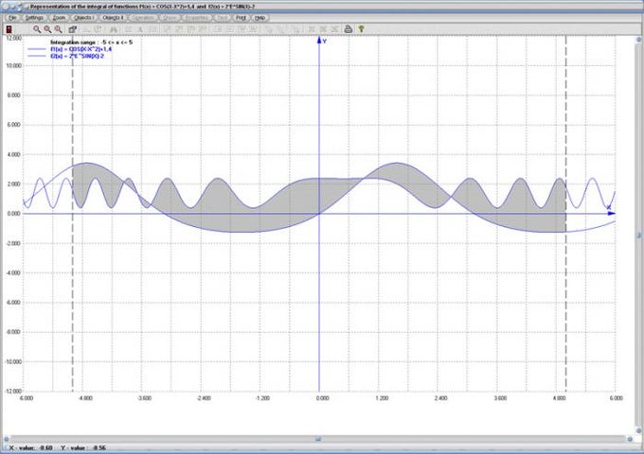644x454 pixels.
Task: Click the Y-value readout in status bar
Action: 83,447
